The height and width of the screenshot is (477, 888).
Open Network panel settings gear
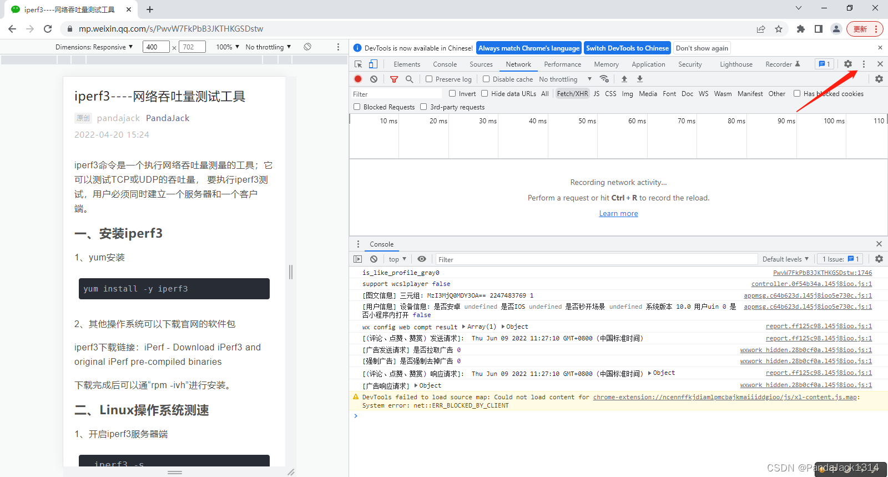click(879, 79)
